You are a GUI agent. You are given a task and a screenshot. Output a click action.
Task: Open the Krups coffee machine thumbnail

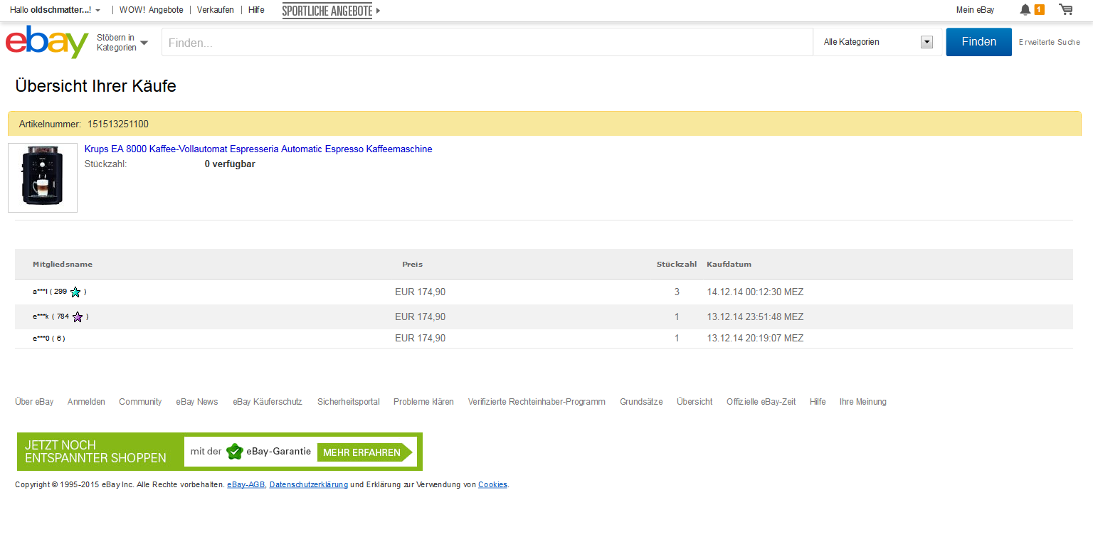pos(43,178)
